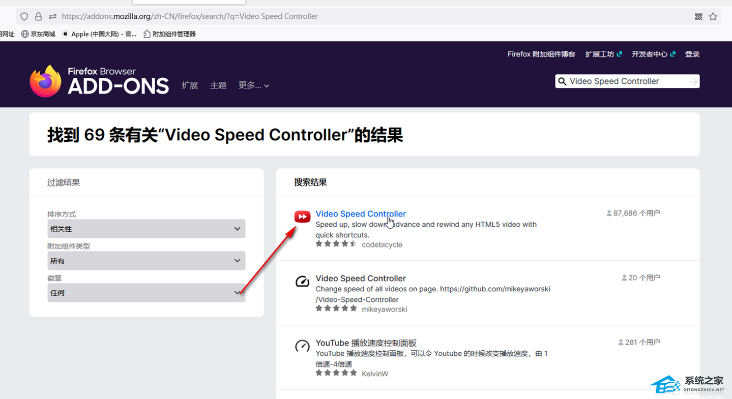Click the 搜索结果 heading

pos(310,182)
